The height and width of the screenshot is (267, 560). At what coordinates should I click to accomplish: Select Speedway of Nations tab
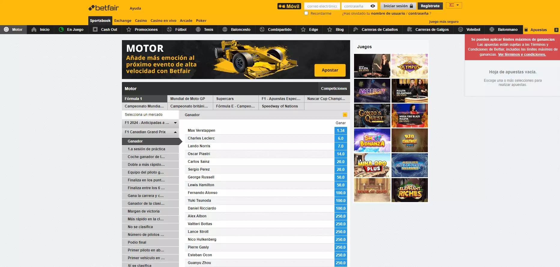click(281, 106)
